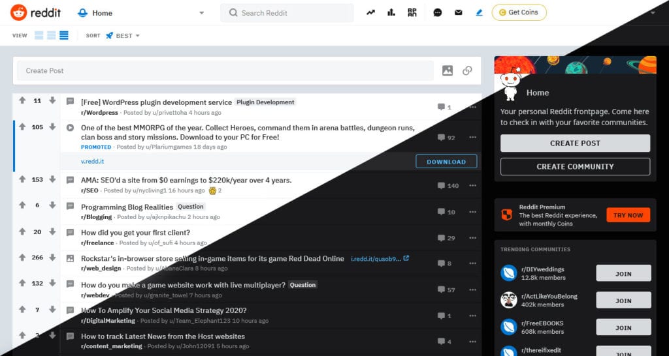
Task: Open r/thereifixedit trending community
Action: tap(541, 351)
